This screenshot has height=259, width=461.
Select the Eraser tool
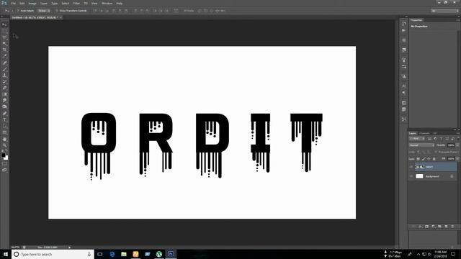(4, 88)
